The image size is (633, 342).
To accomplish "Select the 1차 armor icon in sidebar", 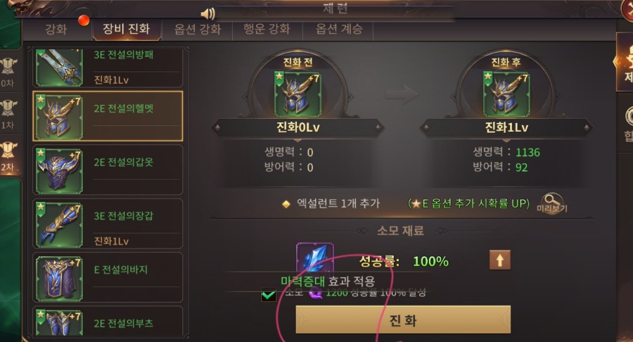I will (x=8, y=115).
